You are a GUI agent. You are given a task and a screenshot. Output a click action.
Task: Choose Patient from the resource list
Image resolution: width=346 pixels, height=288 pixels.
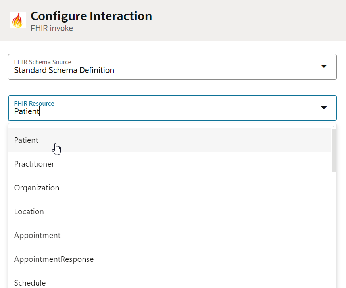click(26, 140)
